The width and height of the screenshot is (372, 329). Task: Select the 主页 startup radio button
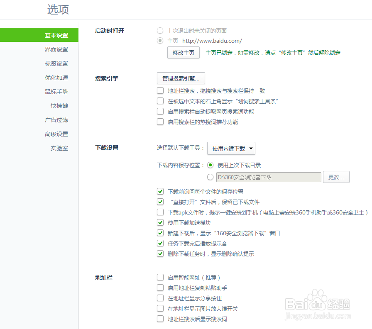click(160, 41)
